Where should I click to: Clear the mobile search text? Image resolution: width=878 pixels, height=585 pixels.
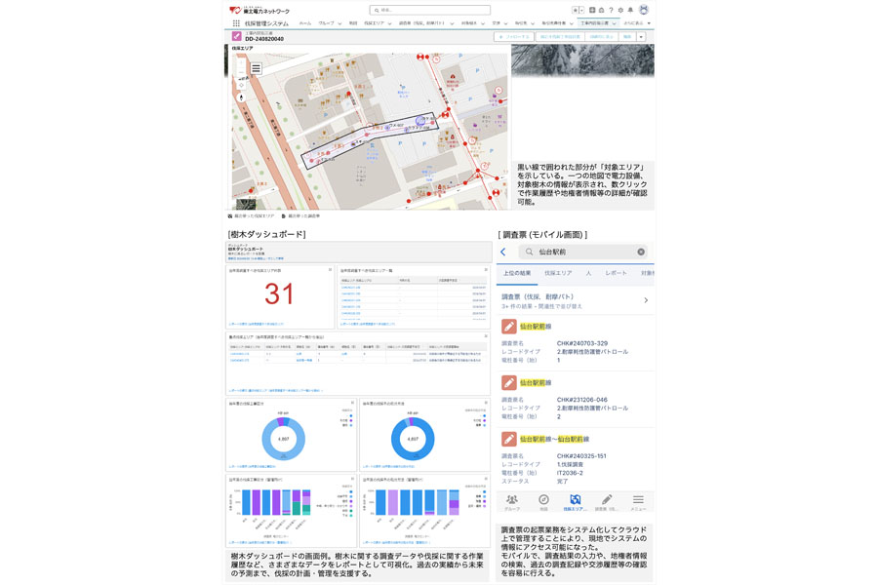pos(641,252)
